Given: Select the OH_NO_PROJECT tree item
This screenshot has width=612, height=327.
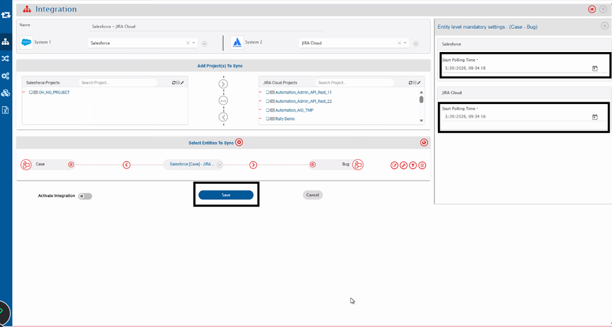Looking at the screenshot, I should [x=54, y=92].
